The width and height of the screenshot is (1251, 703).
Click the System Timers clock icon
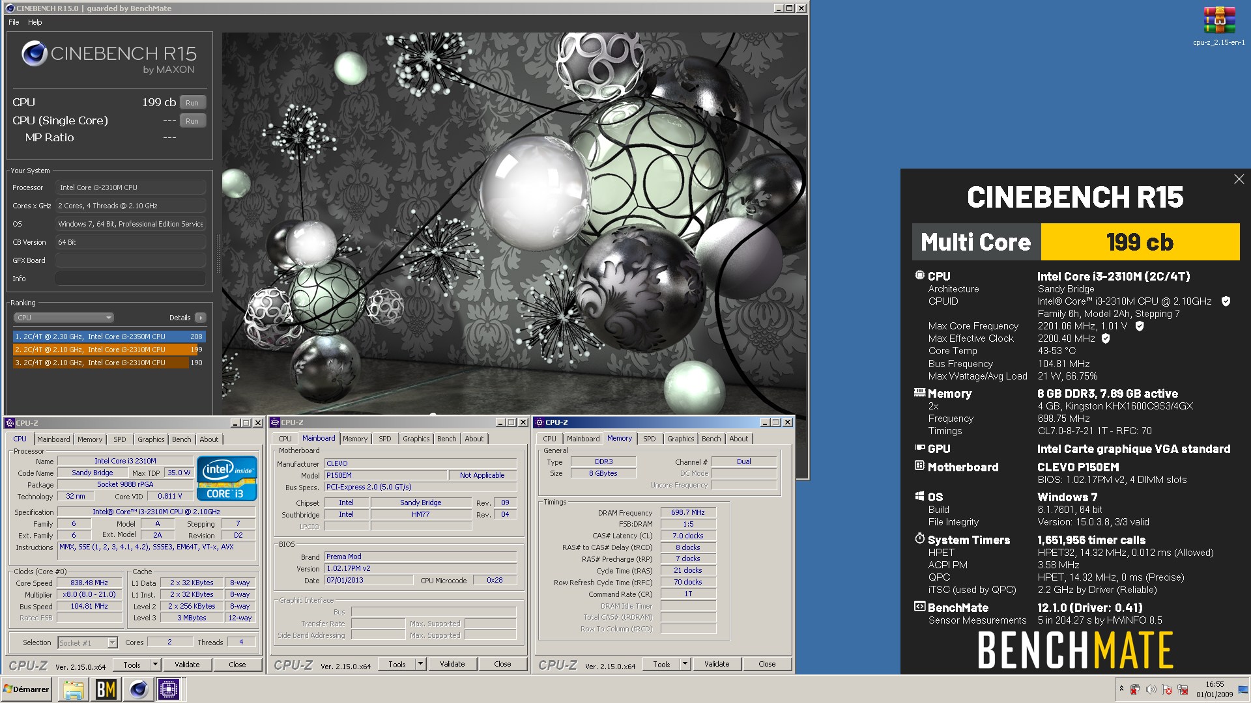919,538
